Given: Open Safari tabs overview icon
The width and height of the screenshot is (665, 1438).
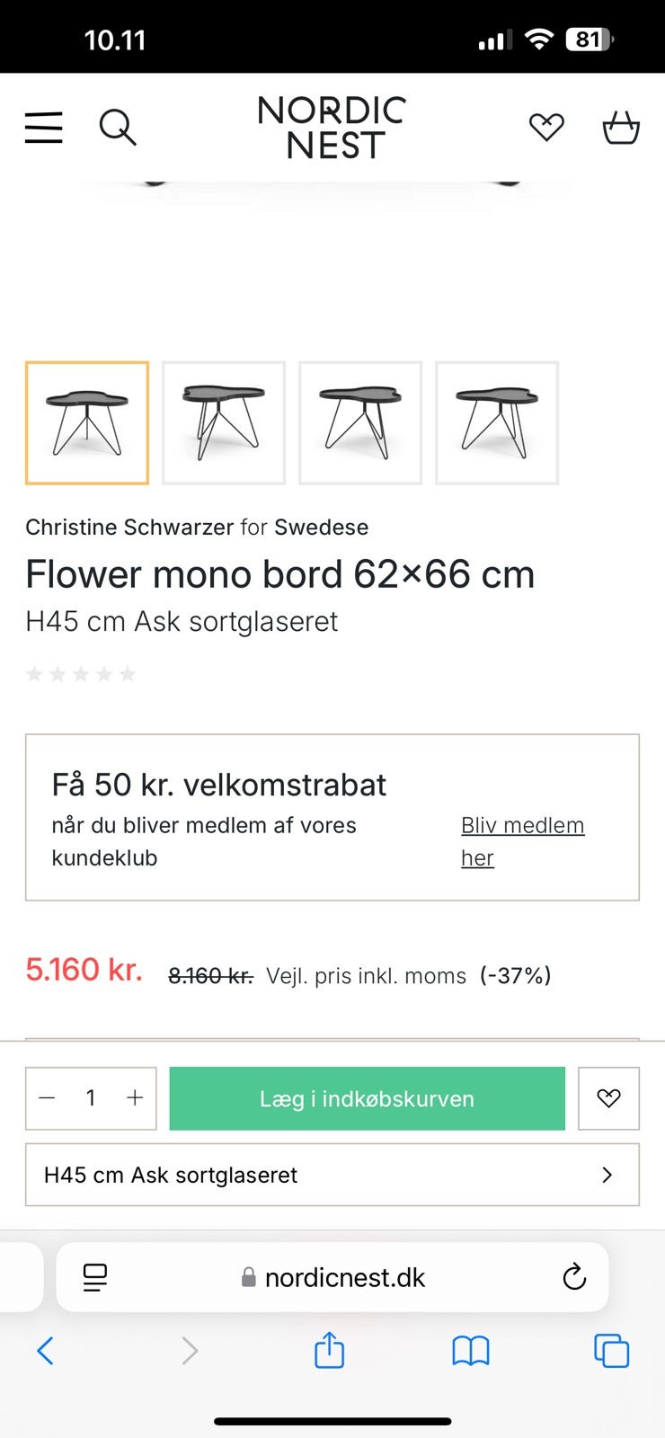Looking at the screenshot, I should [611, 1351].
